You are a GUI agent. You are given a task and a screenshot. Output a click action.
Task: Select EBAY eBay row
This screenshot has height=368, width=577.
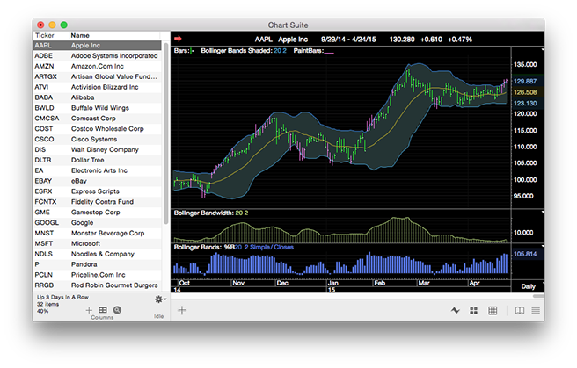(97, 181)
